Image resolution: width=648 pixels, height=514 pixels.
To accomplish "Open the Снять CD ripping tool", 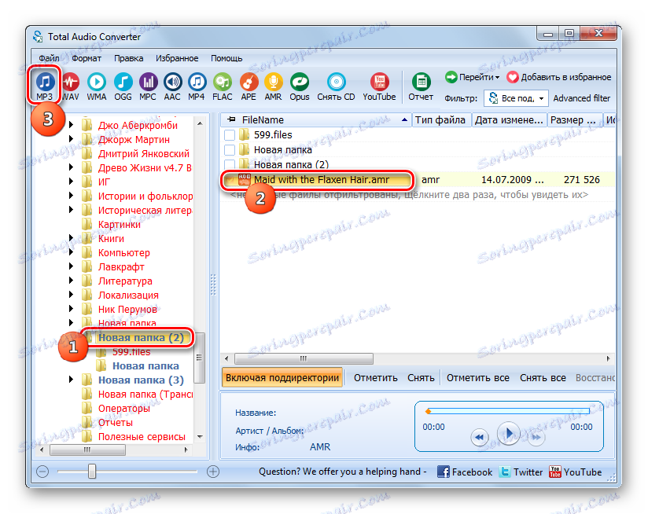I will [x=336, y=86].
